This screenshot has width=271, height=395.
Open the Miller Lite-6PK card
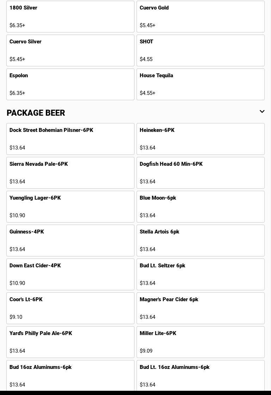[200, 342]
